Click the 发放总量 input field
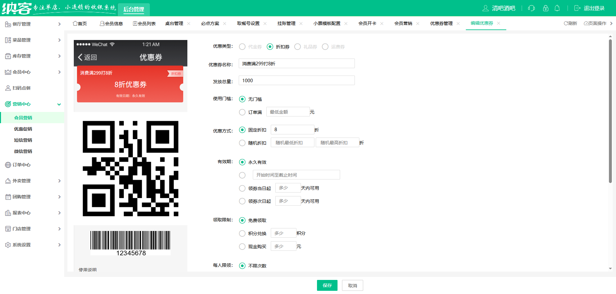Image resolution: width=616 pixels, height=294 pixels. point(297,80)
